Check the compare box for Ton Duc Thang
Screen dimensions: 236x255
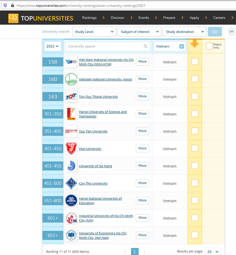point(195,96)
